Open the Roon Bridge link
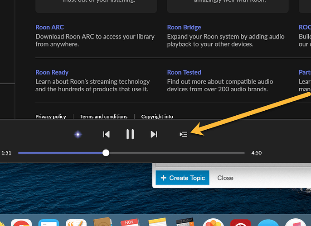 tap(184, 27)
